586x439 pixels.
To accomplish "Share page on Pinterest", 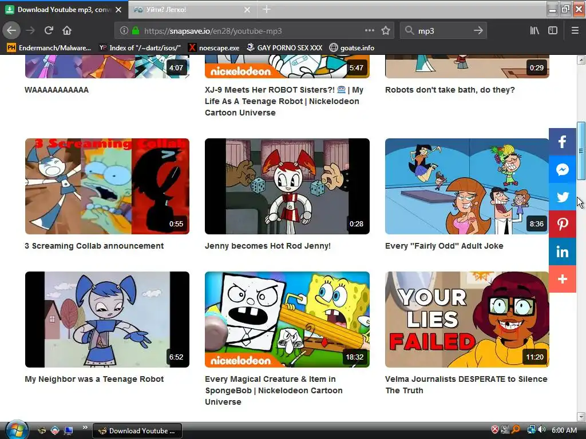I will pyautogui.click(x=563, y=224).
